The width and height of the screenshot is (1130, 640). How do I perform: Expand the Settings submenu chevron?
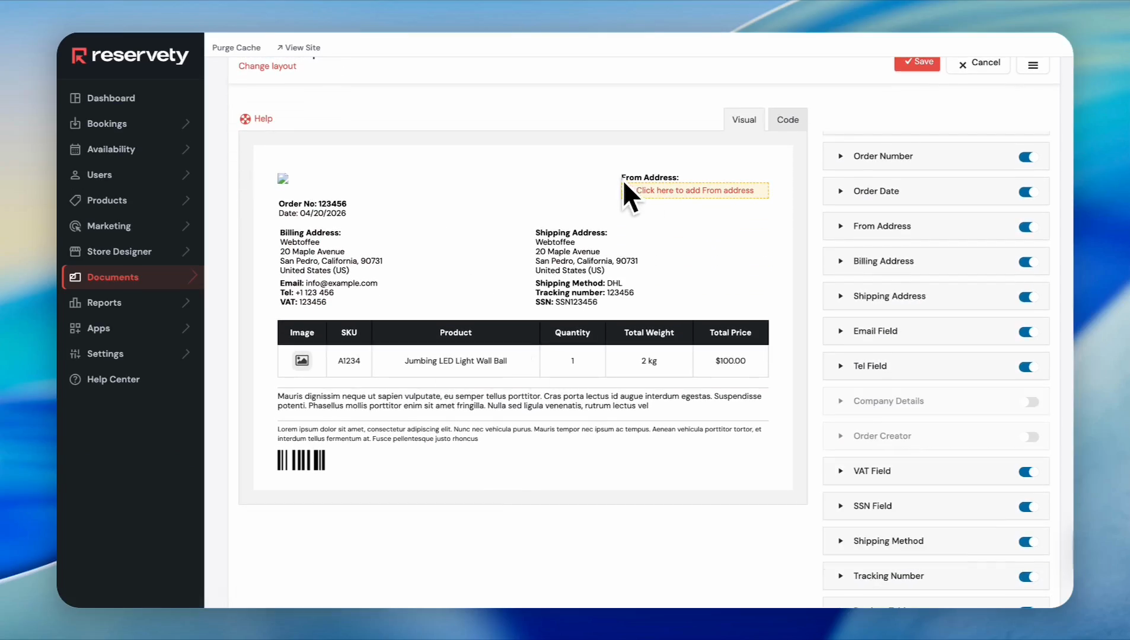pos(186,354)
